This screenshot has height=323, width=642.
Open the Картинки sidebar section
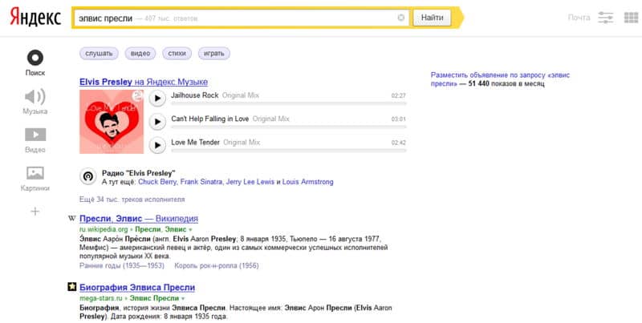pyautogui.click(x=35, y=176)
